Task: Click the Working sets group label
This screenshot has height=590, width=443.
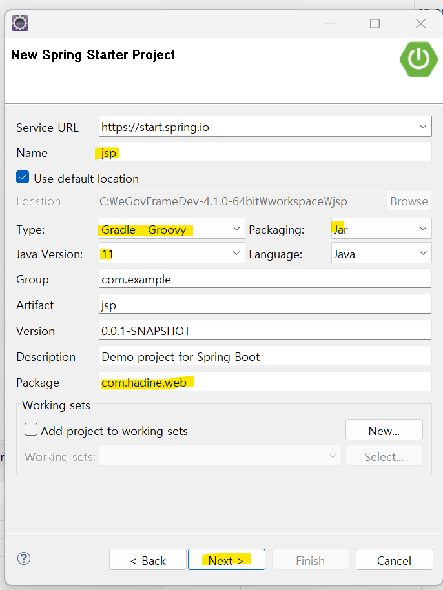Action: point(56,405)
